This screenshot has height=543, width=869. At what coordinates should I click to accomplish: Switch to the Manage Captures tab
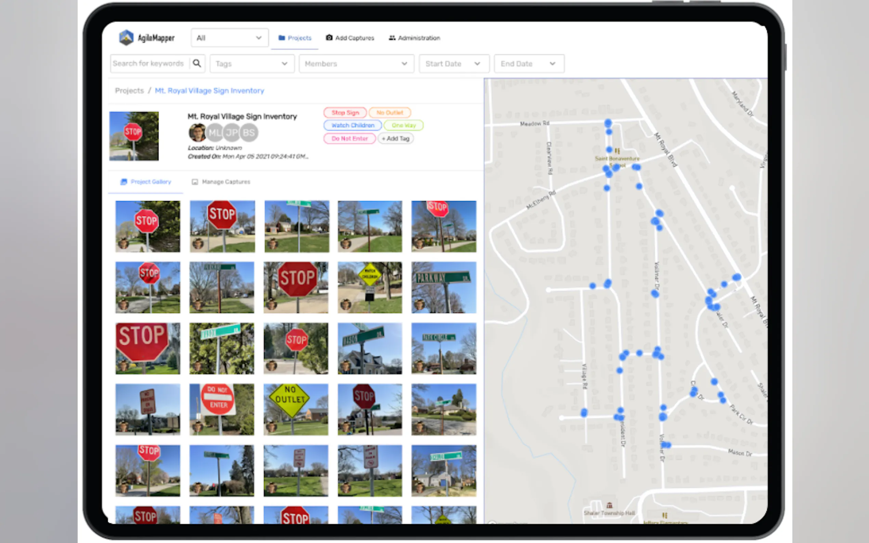point(225,182)
